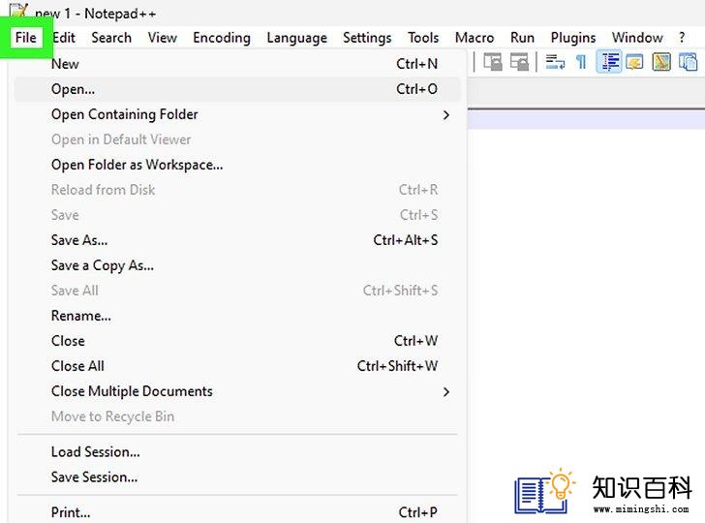
Task: Open the Language menu
Action: tap(296, 38)
